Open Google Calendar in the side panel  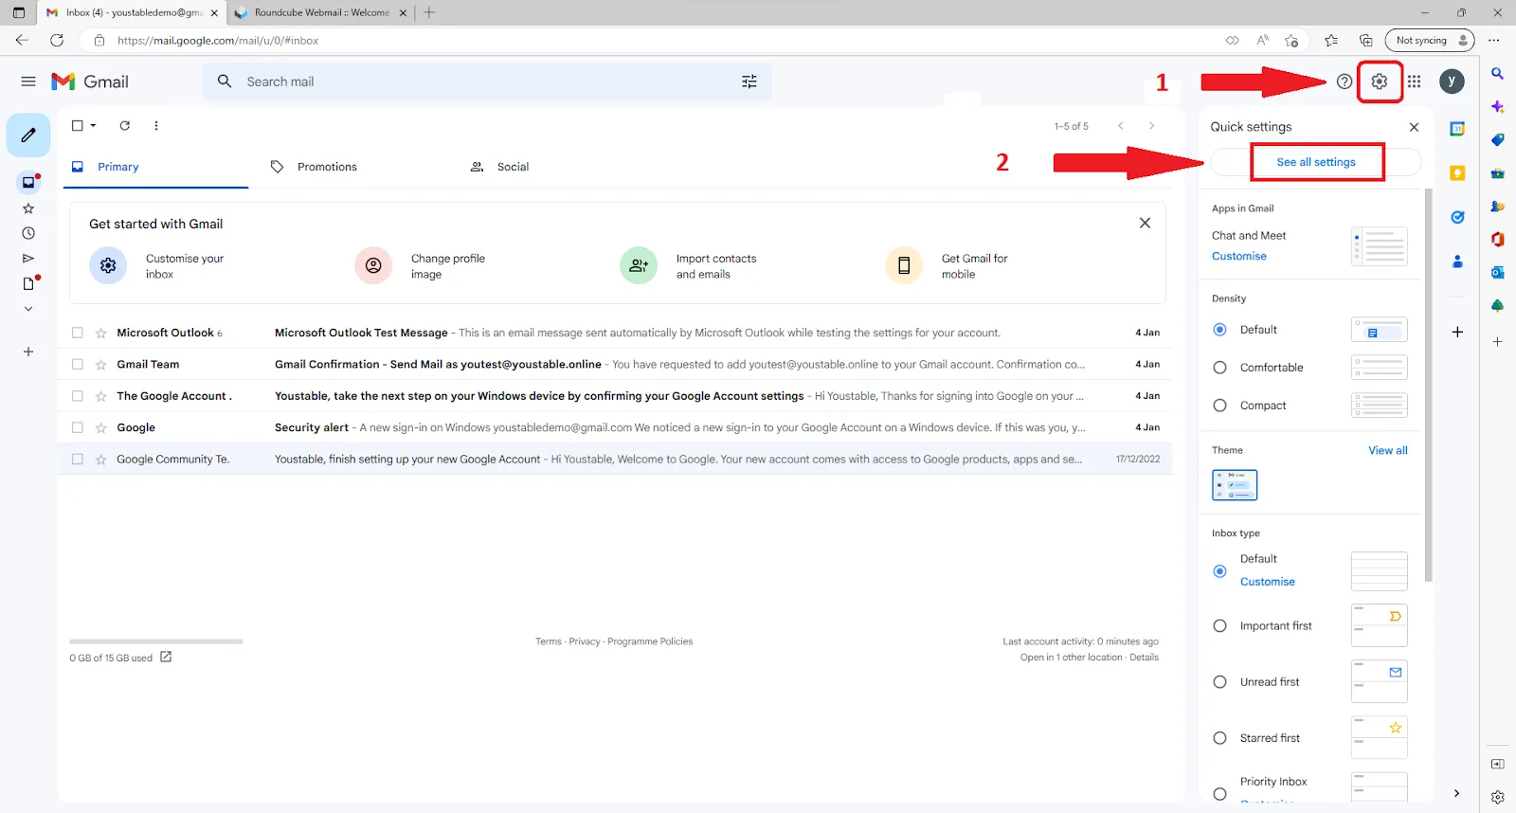pyautogui.click(x=1457, y=129)
